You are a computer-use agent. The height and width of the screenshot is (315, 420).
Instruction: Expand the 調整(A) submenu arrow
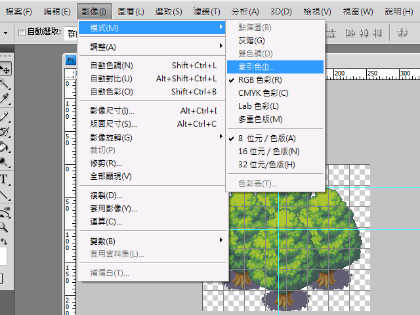pyautogui.click(x=221, y=46)
